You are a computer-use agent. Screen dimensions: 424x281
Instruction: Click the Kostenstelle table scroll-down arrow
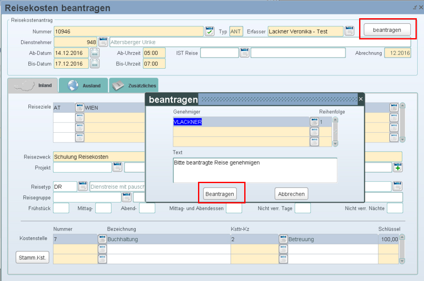tap(402, 261)
